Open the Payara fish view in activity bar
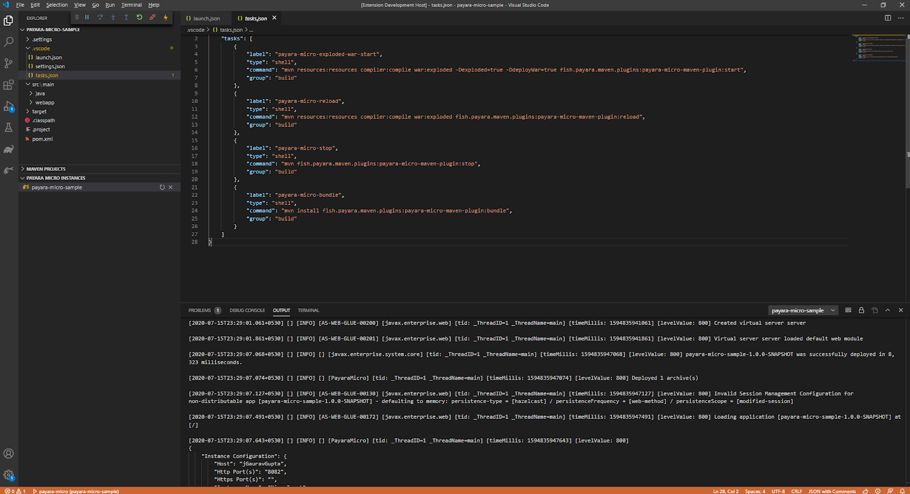Image resolution: width=910 pixels, height=494 pixels. pyautogui.click(x=9, y=170)
